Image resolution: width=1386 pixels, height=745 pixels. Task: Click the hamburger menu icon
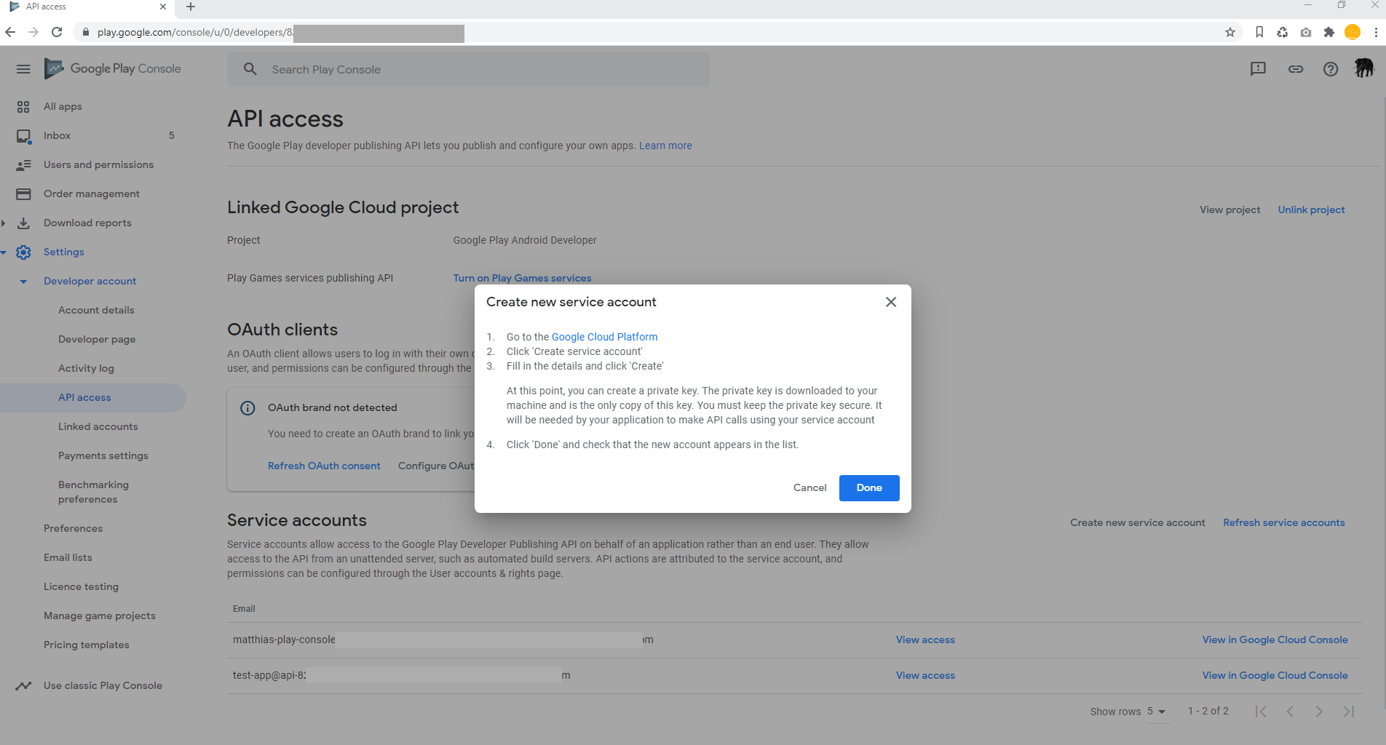click(23, 69)
